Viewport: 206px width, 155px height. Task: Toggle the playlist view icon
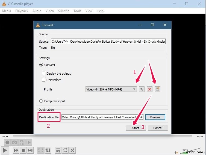click(58, 150)
